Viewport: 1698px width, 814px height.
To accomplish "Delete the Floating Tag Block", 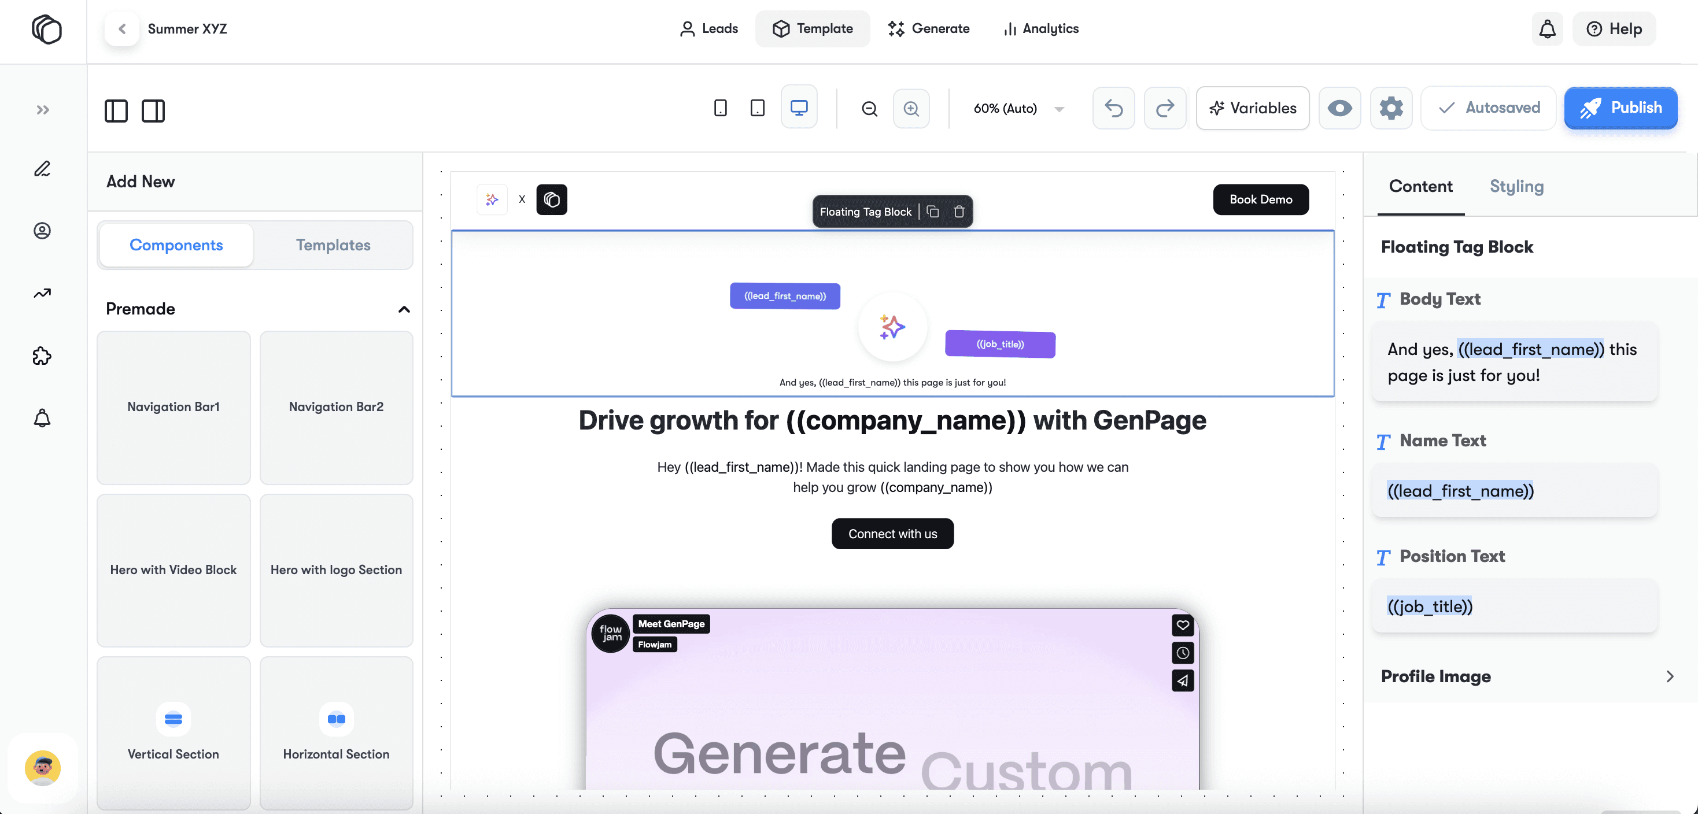I will pyautogui.click(x=959, y=212).
